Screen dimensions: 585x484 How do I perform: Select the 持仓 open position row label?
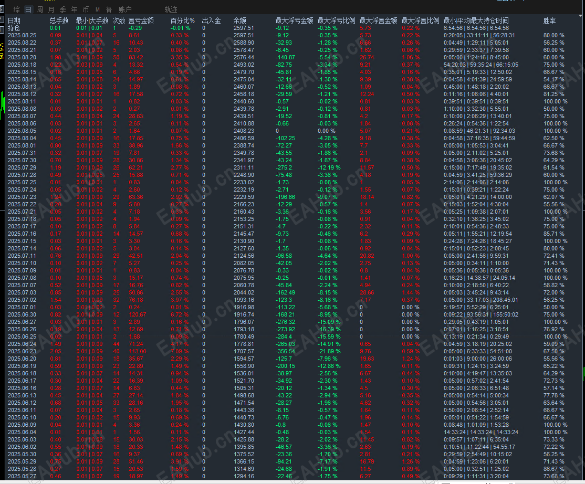coord(14,28)
